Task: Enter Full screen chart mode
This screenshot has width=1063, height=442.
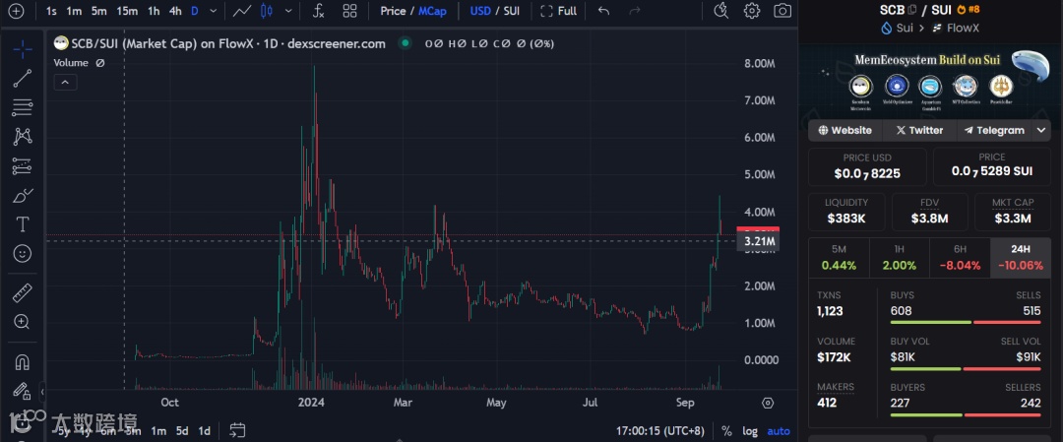Action: point(559,11)
